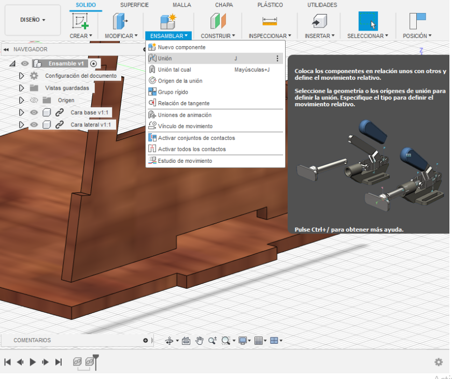Open the SELECCIONAR dropdown menu
452x379 pixels.
tap(368, 36)
